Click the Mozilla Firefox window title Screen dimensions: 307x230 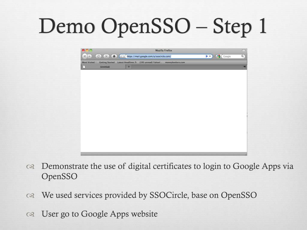click(164, 50)
